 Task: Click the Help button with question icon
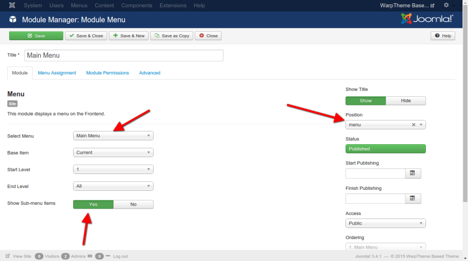(443, 36)
